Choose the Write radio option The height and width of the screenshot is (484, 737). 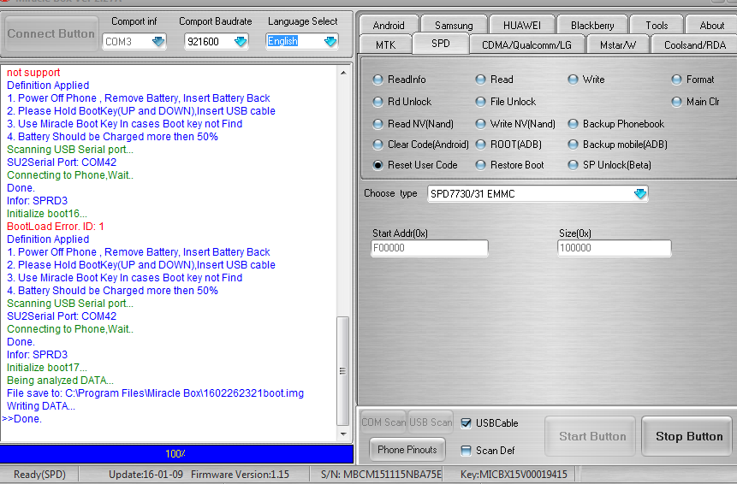573,80
